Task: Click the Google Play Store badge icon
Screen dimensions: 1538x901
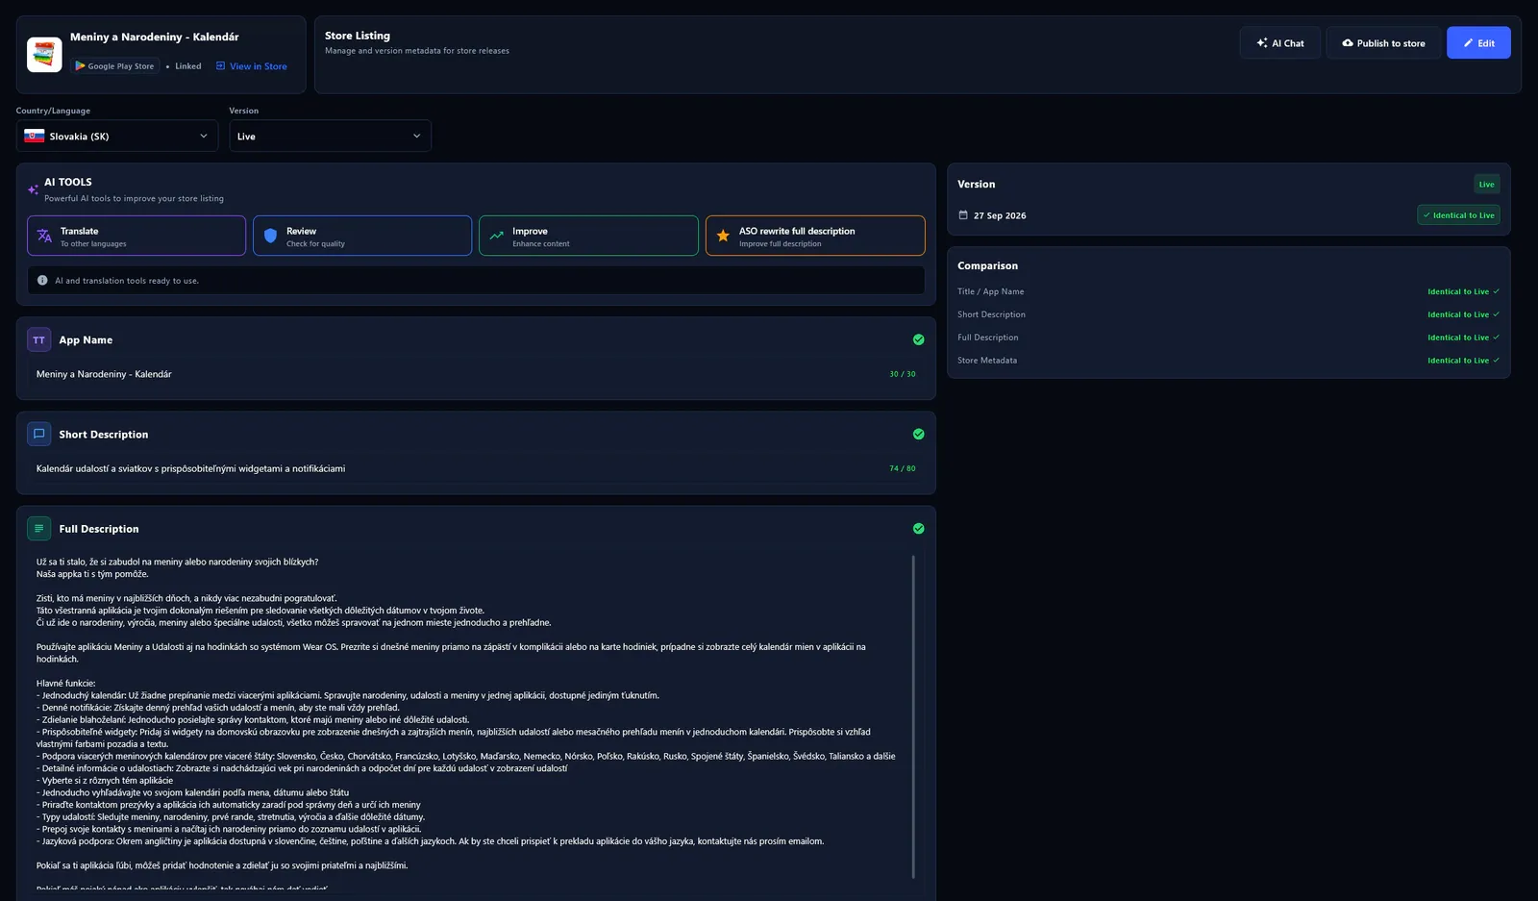Action: [x=81, y=66]
